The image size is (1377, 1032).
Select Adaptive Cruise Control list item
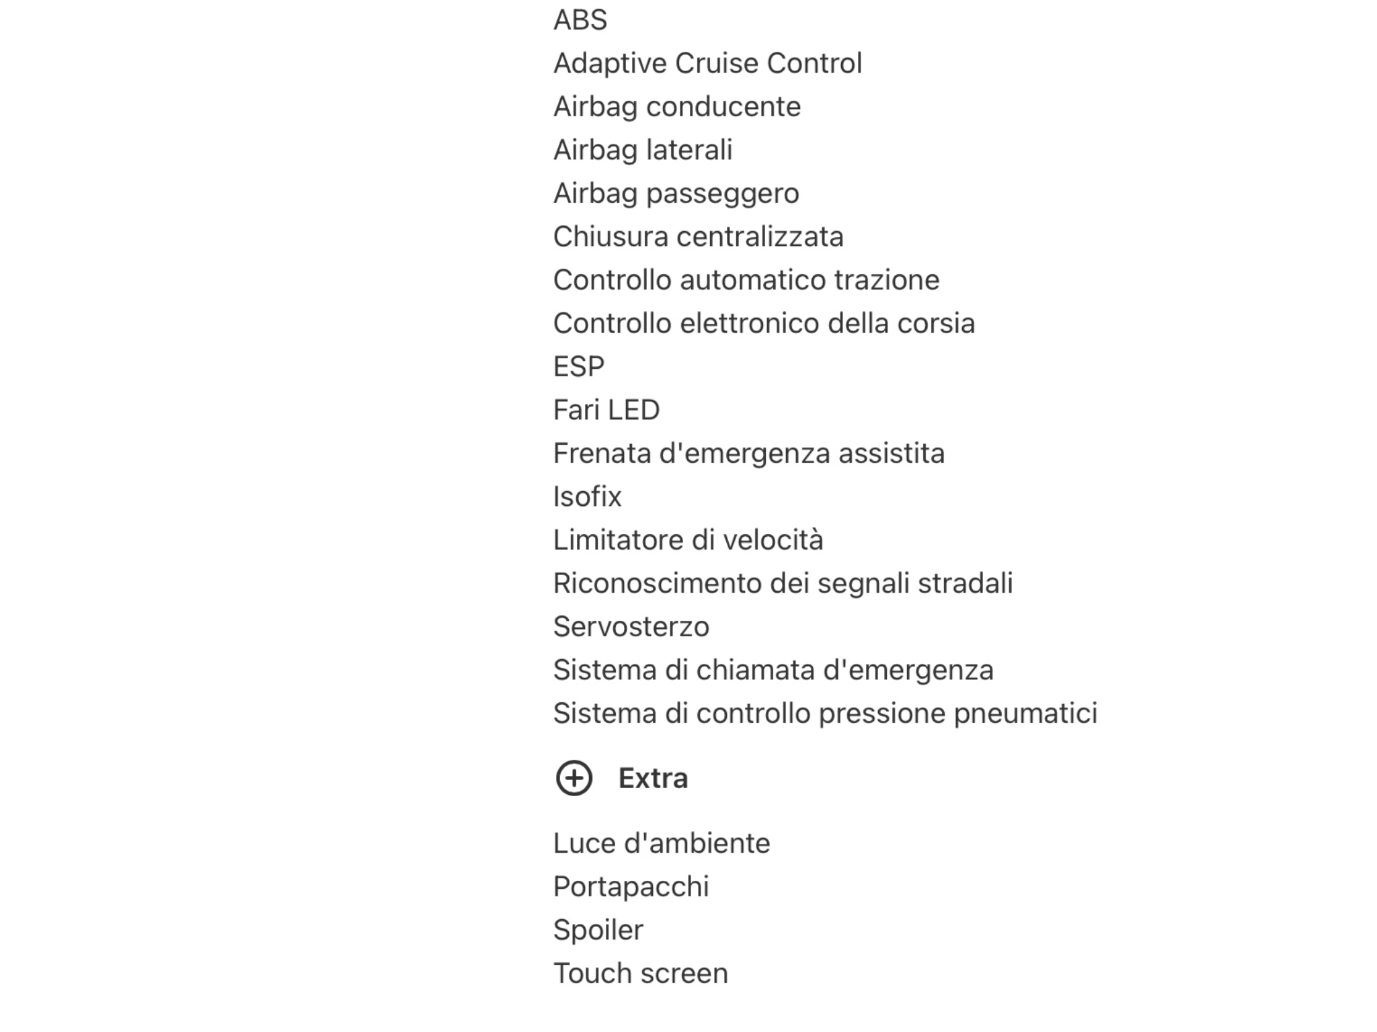707,63
